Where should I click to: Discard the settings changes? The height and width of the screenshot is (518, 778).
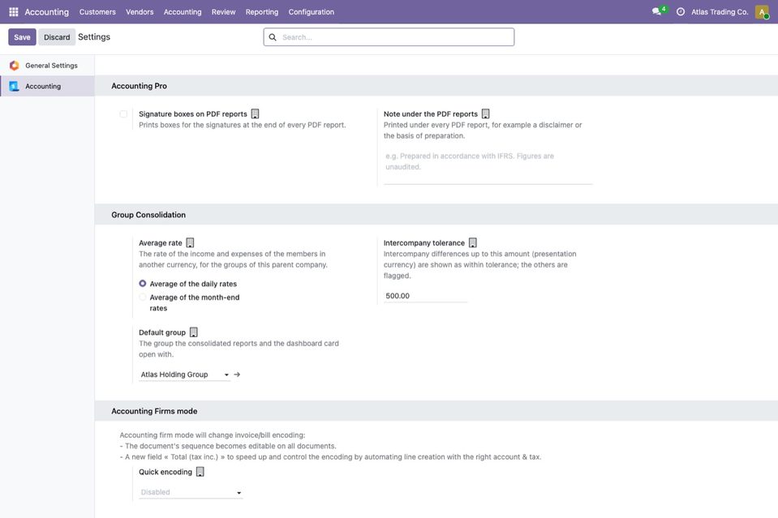click(57, 37)
